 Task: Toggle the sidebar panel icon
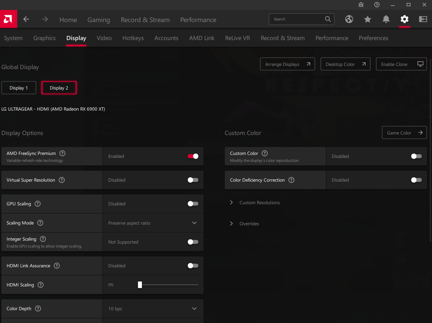(x=423, y=19)
